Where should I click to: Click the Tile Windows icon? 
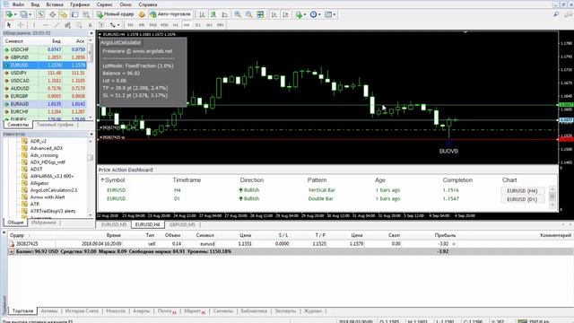tap(260, 14)
